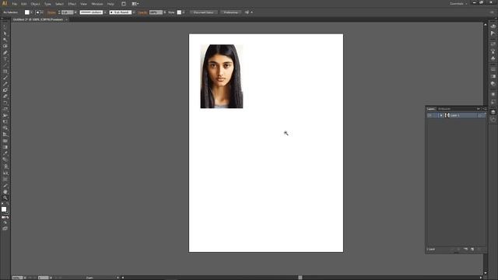Image resolution: width=498 pixels, height=280 pixels.
Task: Click the Document Setup button
Action: pyautogui.click(x=203, y=12)
